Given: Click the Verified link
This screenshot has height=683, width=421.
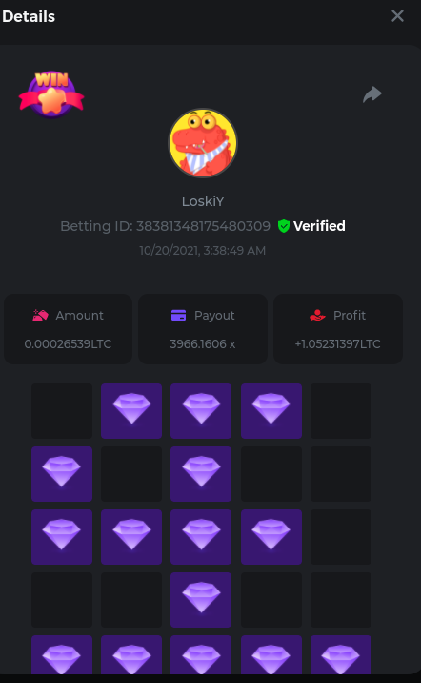Looking at the screenshot, I should point(319,226).
